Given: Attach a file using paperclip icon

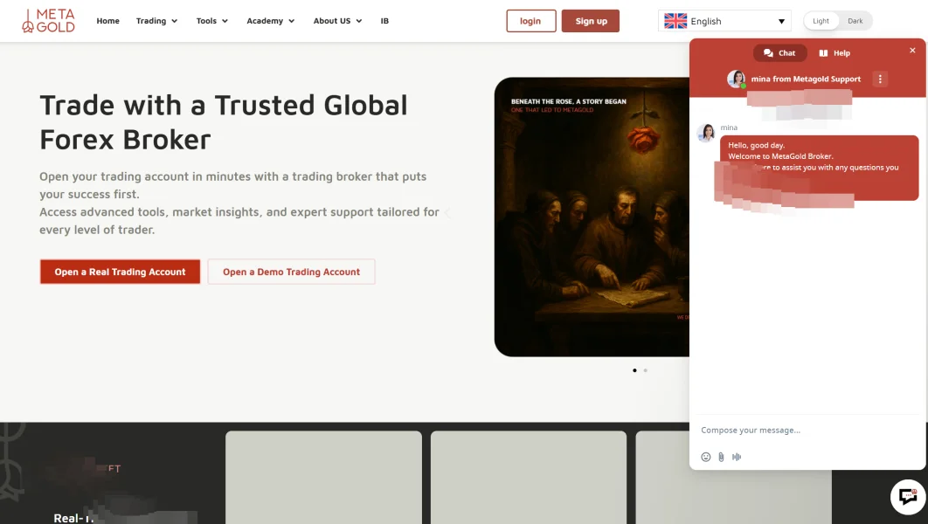Looking at the screenshot, I should [721, 457].
